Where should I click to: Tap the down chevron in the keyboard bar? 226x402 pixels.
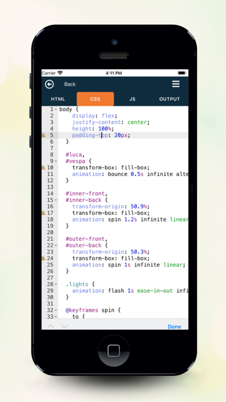(x=64, y=326)
